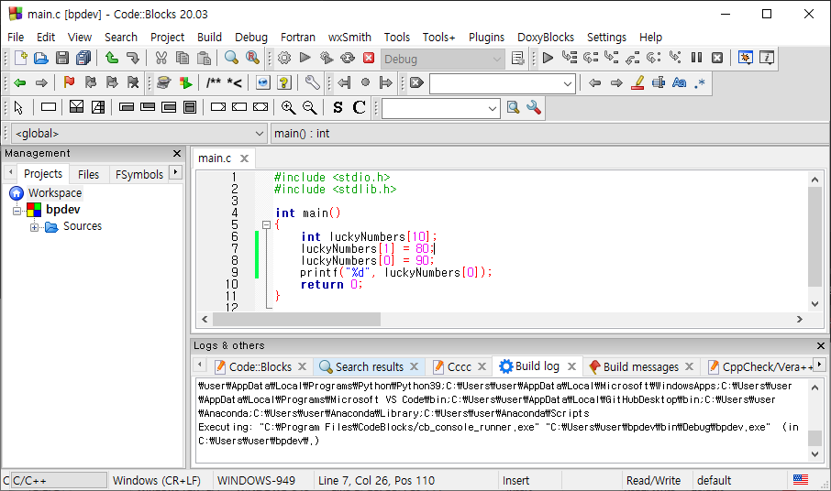This screenshot has width=831, height=491.
Task: Open the wxSmith menu
Action: click(349, 37)
